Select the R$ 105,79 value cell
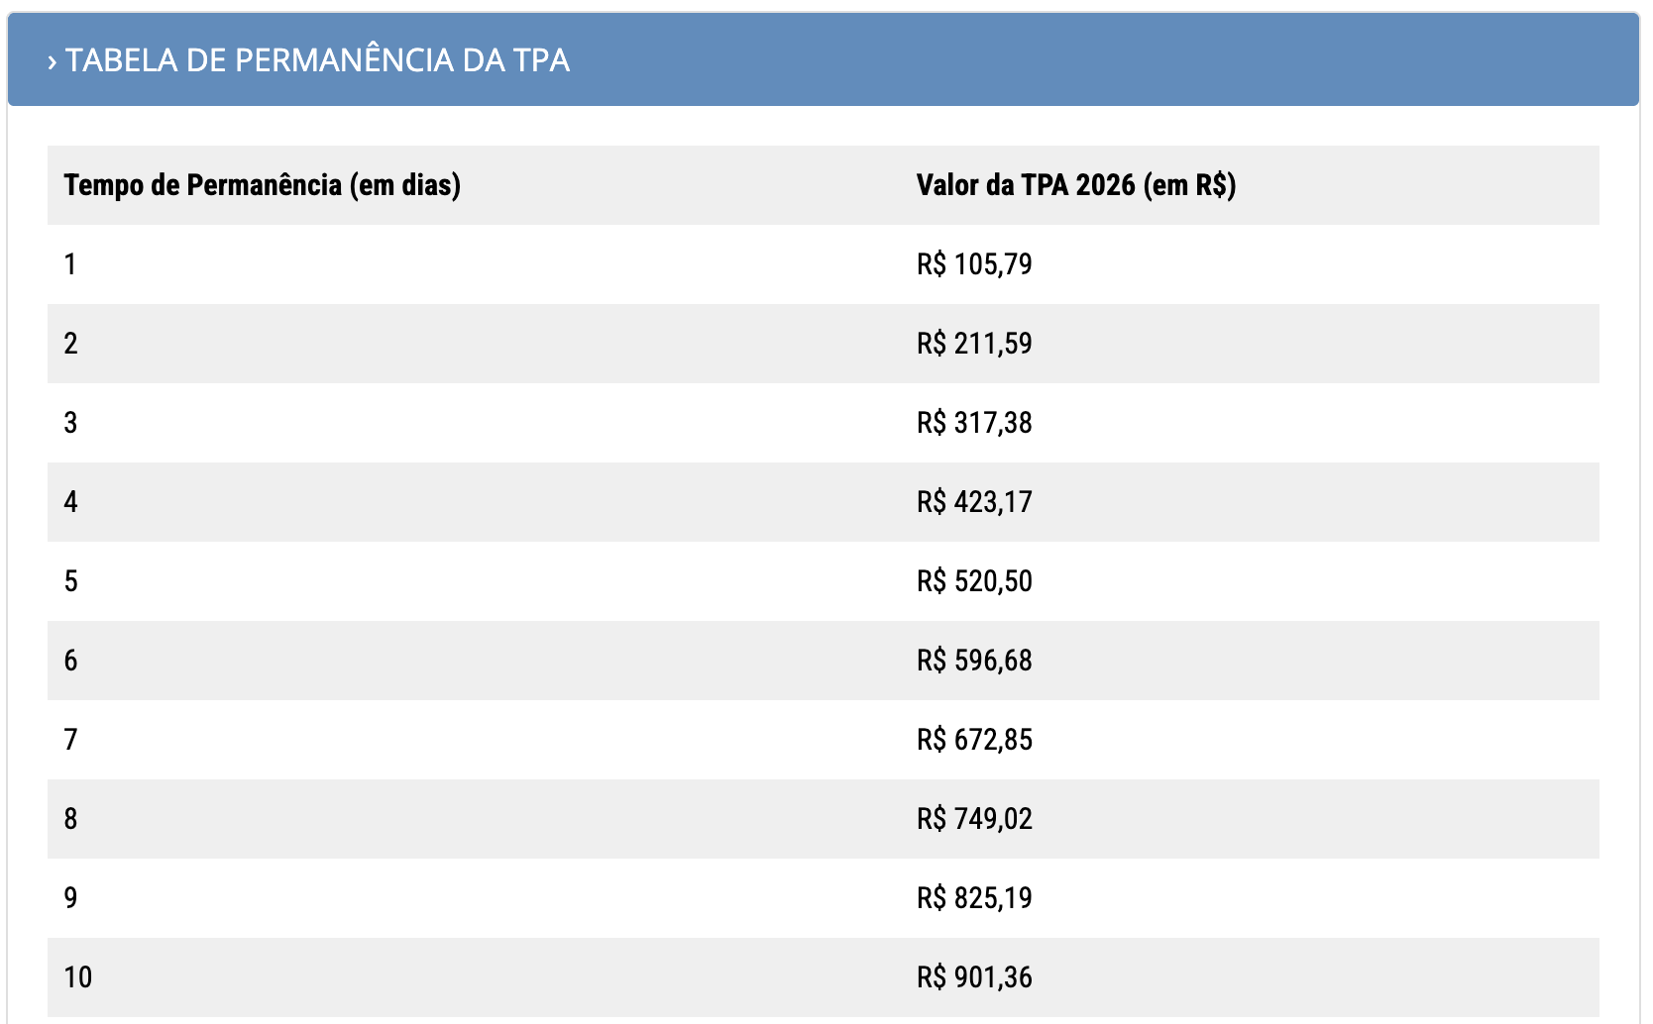Viewport: 1653px width, 1024px height. coord(974,264)
